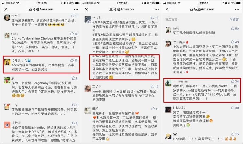The height and width of the screenshot is (144, 243).
Task: Open avatar of the ecco comment author
Action: [7, 62]
